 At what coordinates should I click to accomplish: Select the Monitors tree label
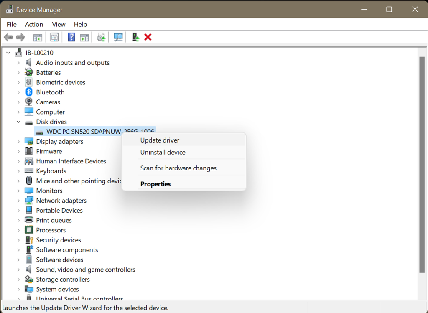pyautogui.click(x=49, y=191)
